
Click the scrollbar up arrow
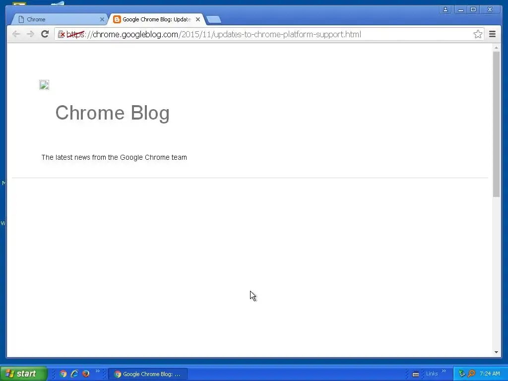(496, 48)
